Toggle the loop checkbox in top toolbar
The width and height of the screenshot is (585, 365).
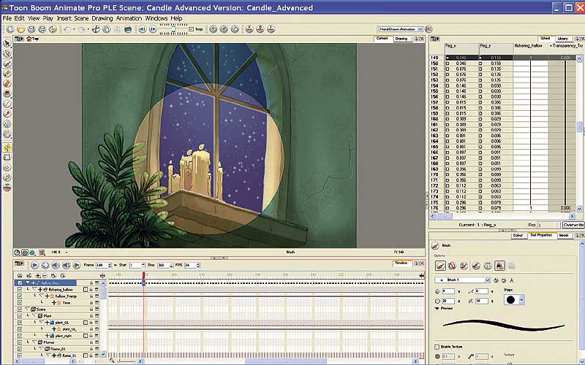point(192,29)
